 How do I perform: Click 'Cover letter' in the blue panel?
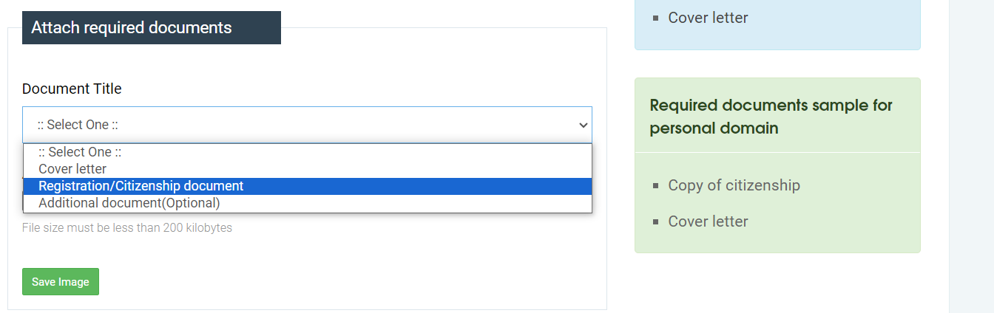coord(708,18)
